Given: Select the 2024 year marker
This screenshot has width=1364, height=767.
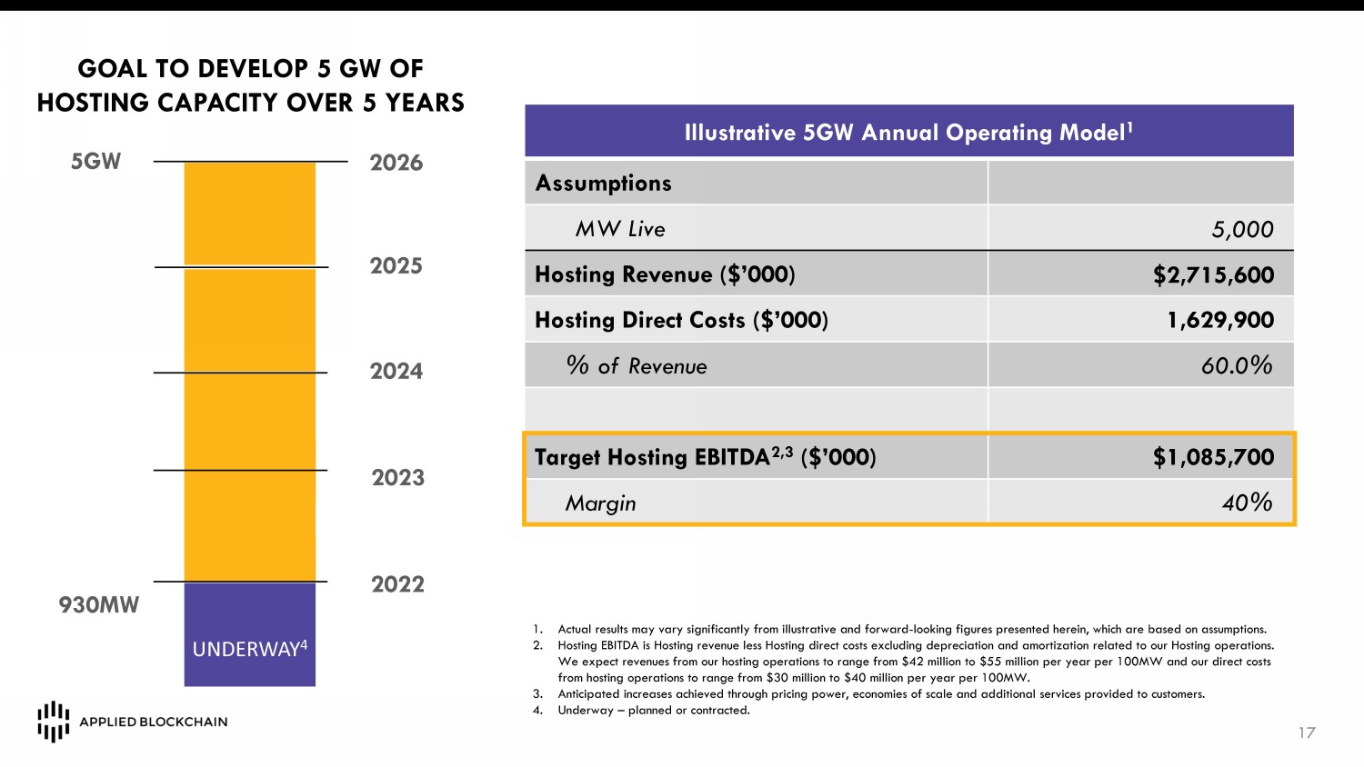Looking at the screenshot, I should (x=396, y=372).
